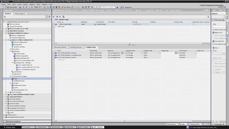The image size is (229, 129).
Task: Click the Energy data editor bar button
Action: [x=70, y=128]
